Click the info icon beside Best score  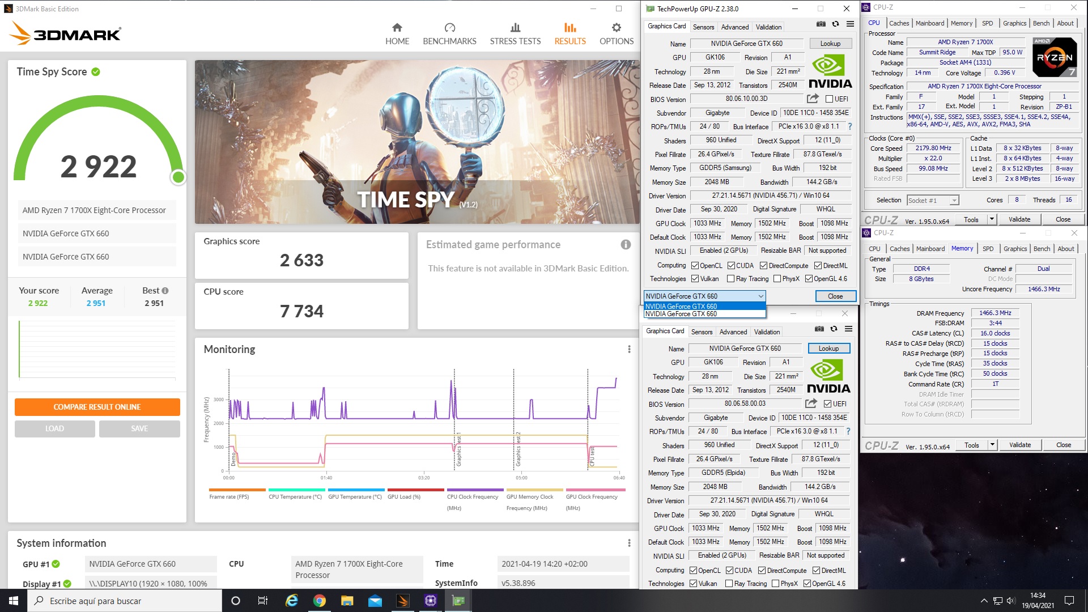click(x=165, y=291)
